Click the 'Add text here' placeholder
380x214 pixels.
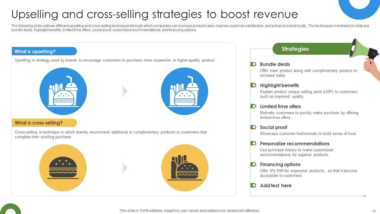(x=275, y=185)
